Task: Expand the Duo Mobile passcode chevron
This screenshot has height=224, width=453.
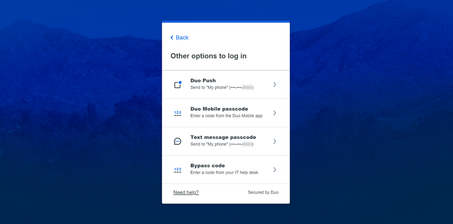Action: point(275,112)
